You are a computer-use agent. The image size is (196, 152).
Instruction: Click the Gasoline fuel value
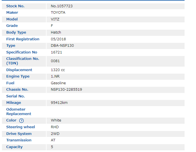click(x=58, y=83)
